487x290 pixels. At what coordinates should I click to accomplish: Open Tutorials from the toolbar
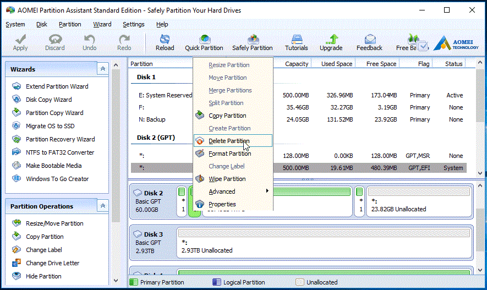coord(296,42)
